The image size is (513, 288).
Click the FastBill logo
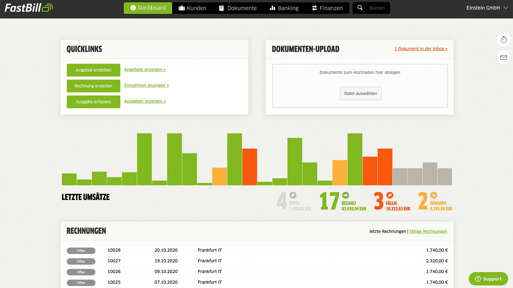click(29, 8)
